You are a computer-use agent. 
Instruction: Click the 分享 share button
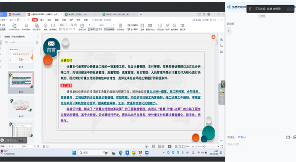205,20
